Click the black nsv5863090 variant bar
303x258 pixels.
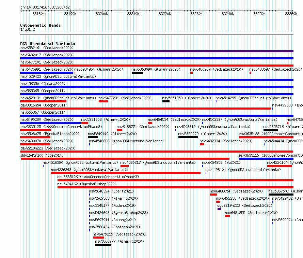pyautogui.click(x=138, y=73)
